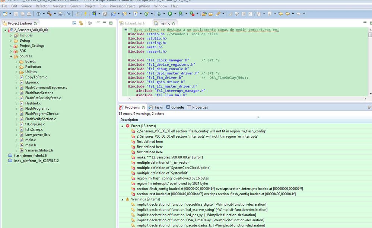Toggle Link with Editor in Project Explorer
The height and width of the screenshot is (228, 372).
81,23
